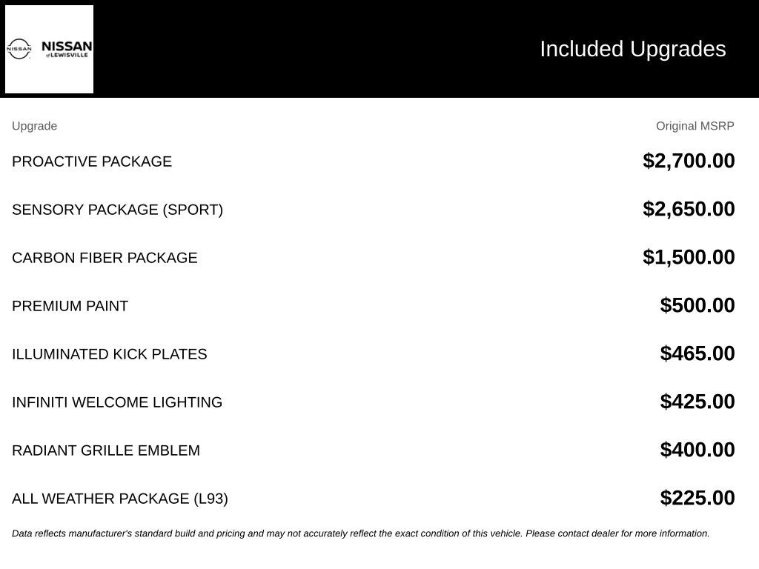Screen dimensions: 759x569
Task: Select INFINITI WELCOME LIGHTING entry
Action: click(117, 402)
